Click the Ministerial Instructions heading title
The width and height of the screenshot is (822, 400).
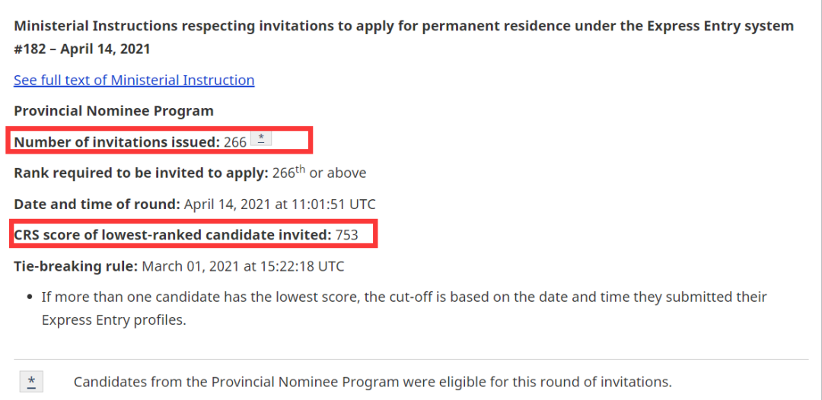403,26
